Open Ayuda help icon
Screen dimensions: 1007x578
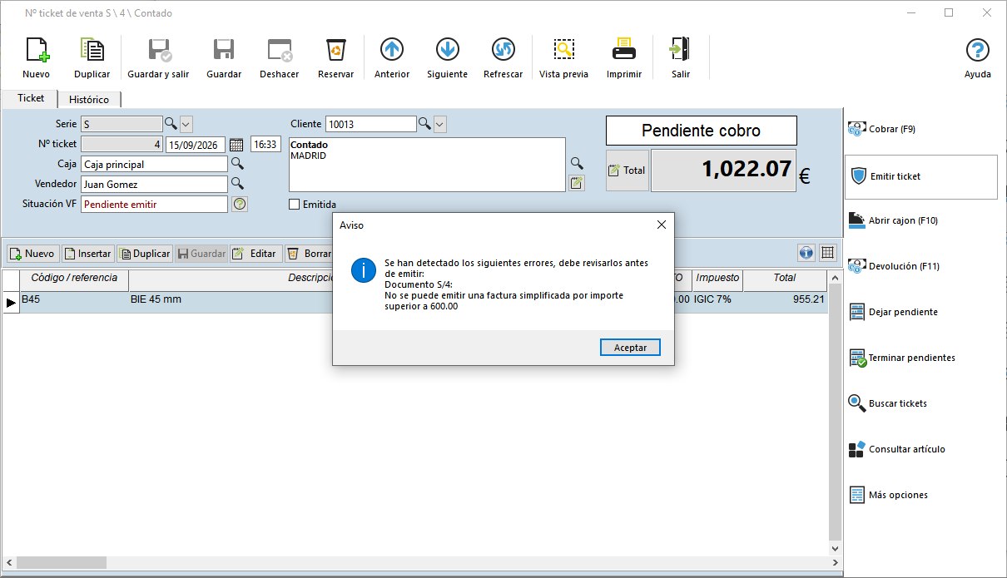pyautogui.click(x=978, y=58)
